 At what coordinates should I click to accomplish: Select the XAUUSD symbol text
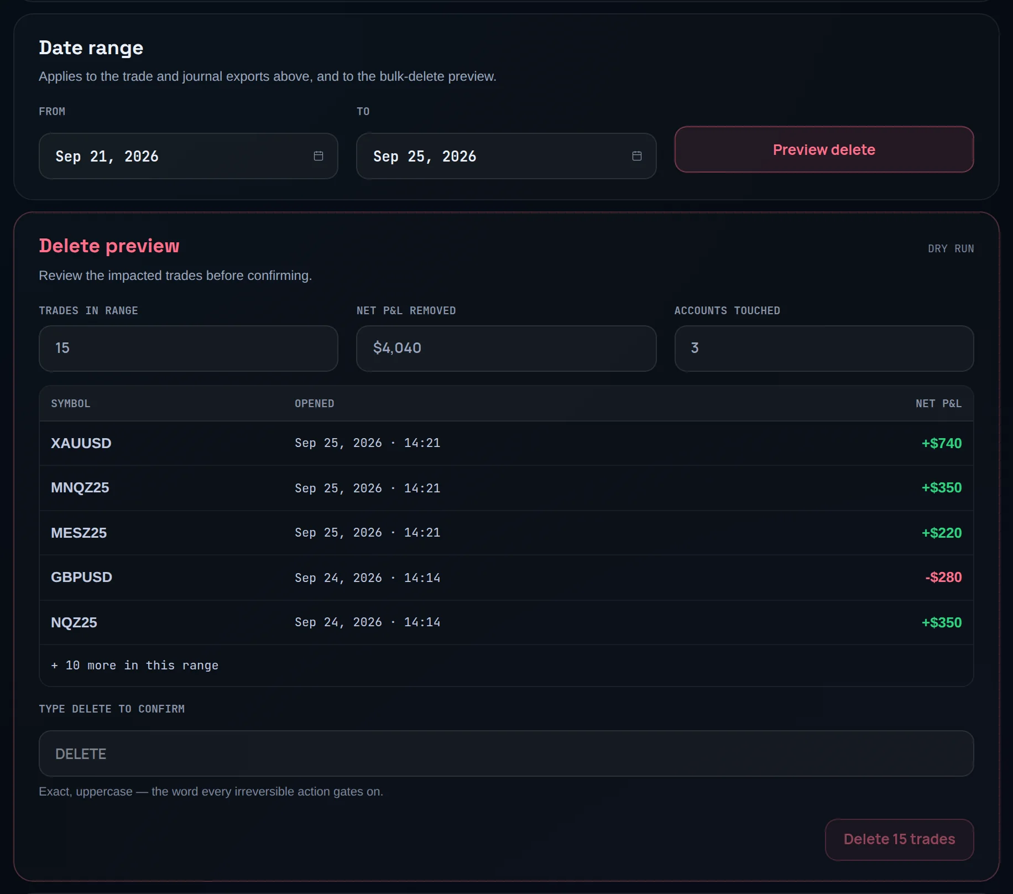tap(81, 443)
